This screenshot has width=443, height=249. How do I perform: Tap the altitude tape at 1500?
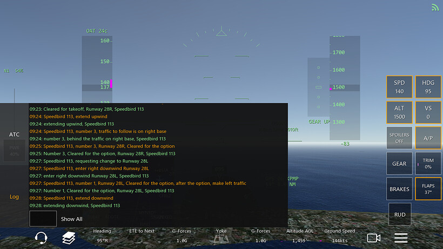coord(345,88)
